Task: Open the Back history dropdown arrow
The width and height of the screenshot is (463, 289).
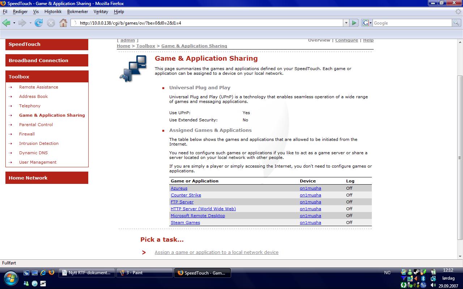Action: (x=14, y=23)
